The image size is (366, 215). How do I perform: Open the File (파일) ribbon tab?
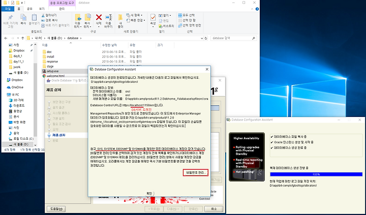coord(8,9)
